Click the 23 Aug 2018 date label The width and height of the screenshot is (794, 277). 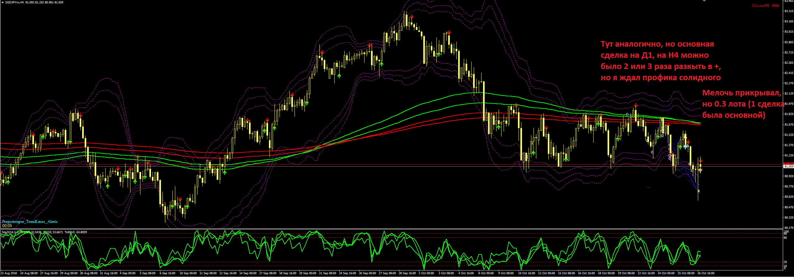[x=9, y=273]
